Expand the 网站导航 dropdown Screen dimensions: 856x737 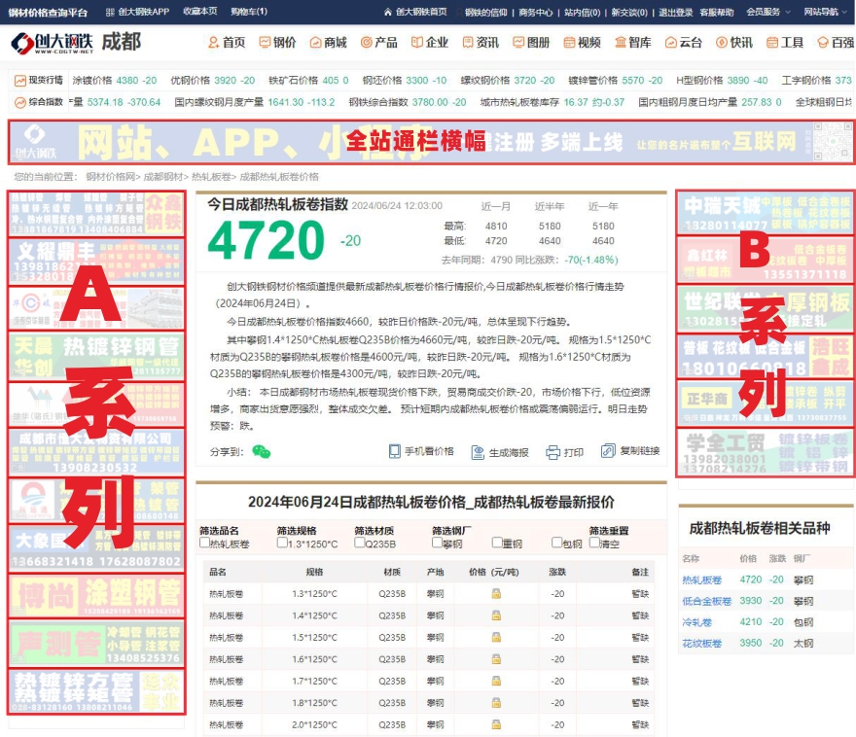825,12
